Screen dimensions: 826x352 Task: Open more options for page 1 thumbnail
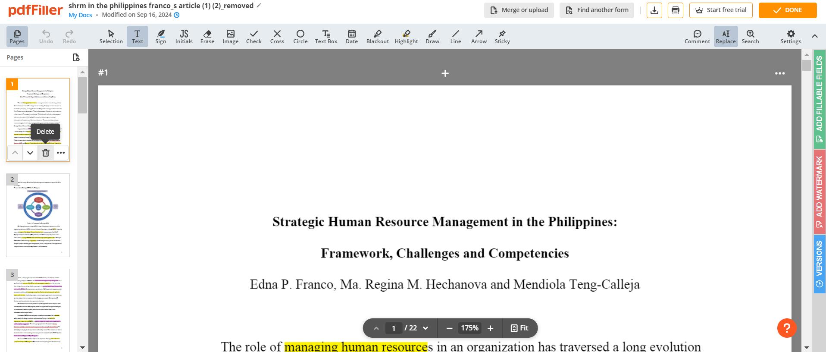click(x=61, y=153)
